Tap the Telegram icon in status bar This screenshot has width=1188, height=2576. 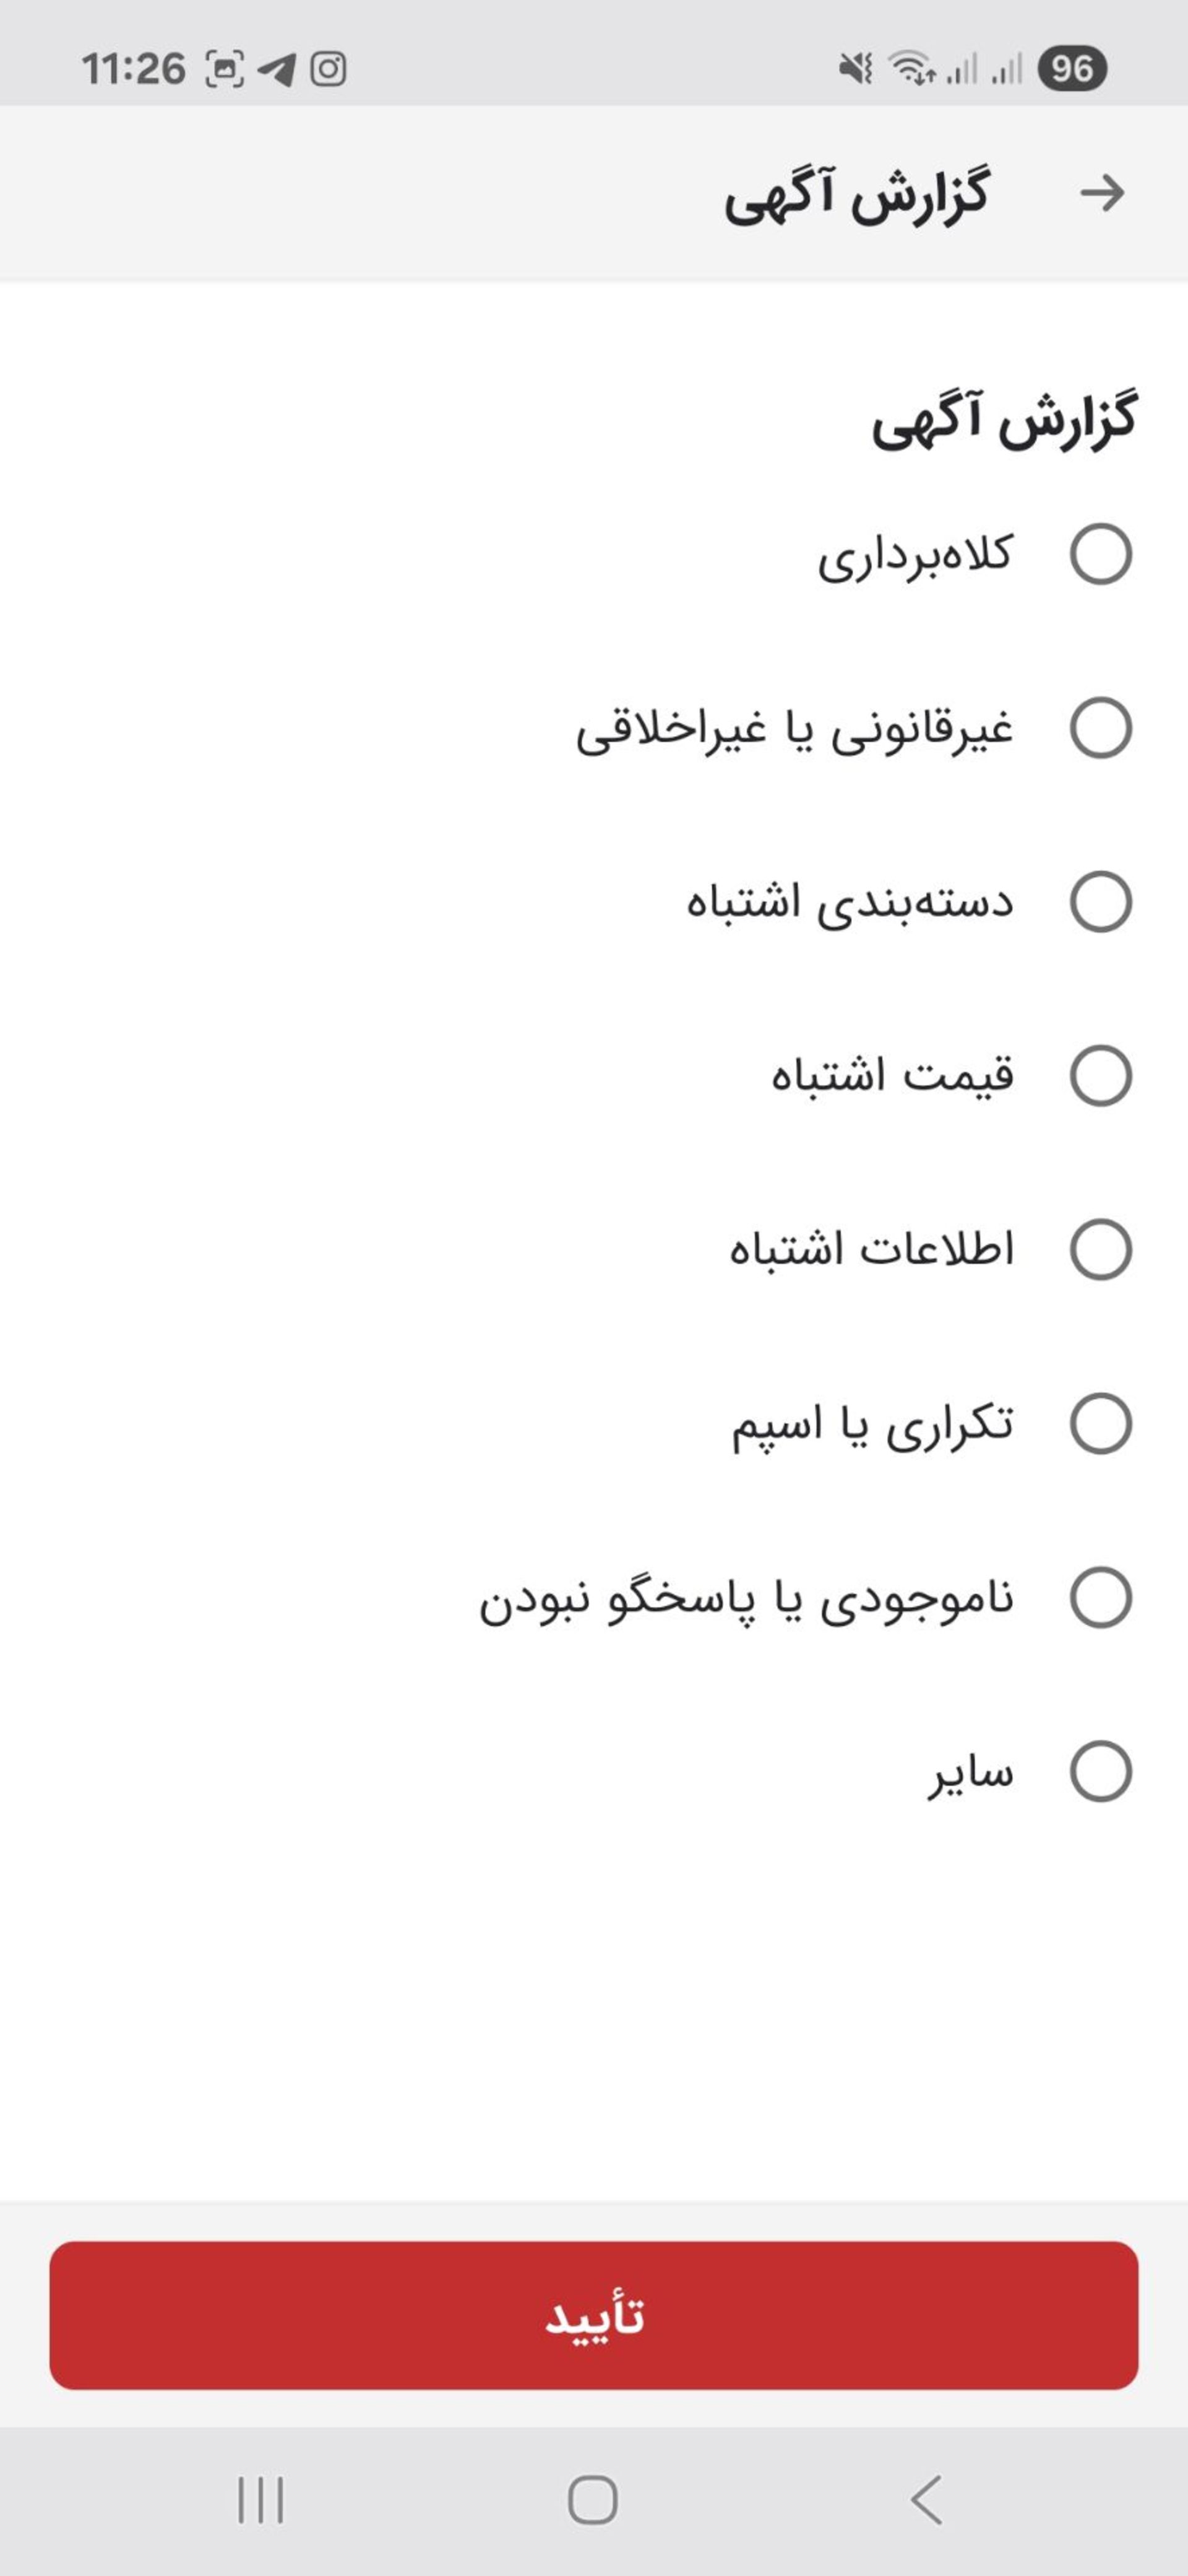click(x=276, y=69)
